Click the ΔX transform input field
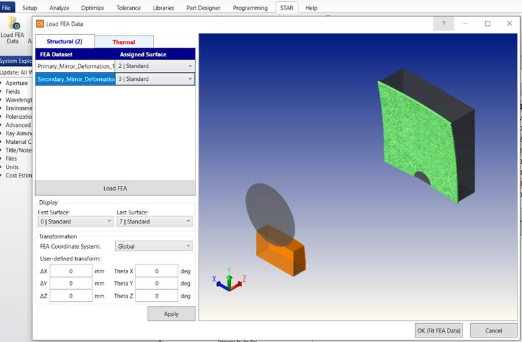Viewport: 522px width, 342px height. (x=71, y=271)
